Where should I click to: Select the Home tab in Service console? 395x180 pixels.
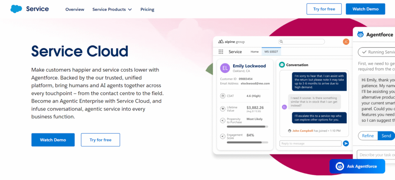pos(255,52)
